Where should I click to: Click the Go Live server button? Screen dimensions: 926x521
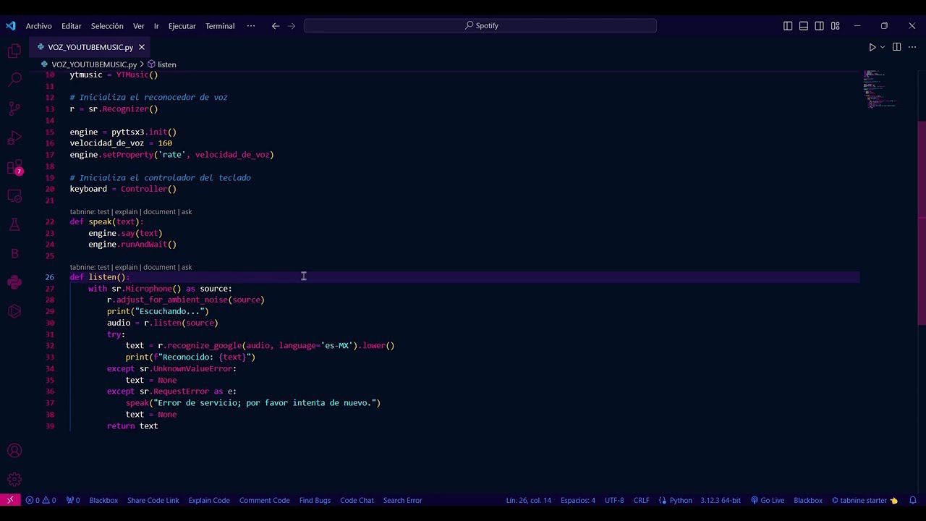pos(768,500)
